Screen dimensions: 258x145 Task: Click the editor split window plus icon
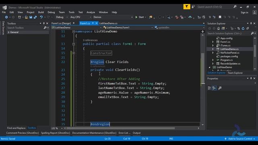[x=203, y=31]
